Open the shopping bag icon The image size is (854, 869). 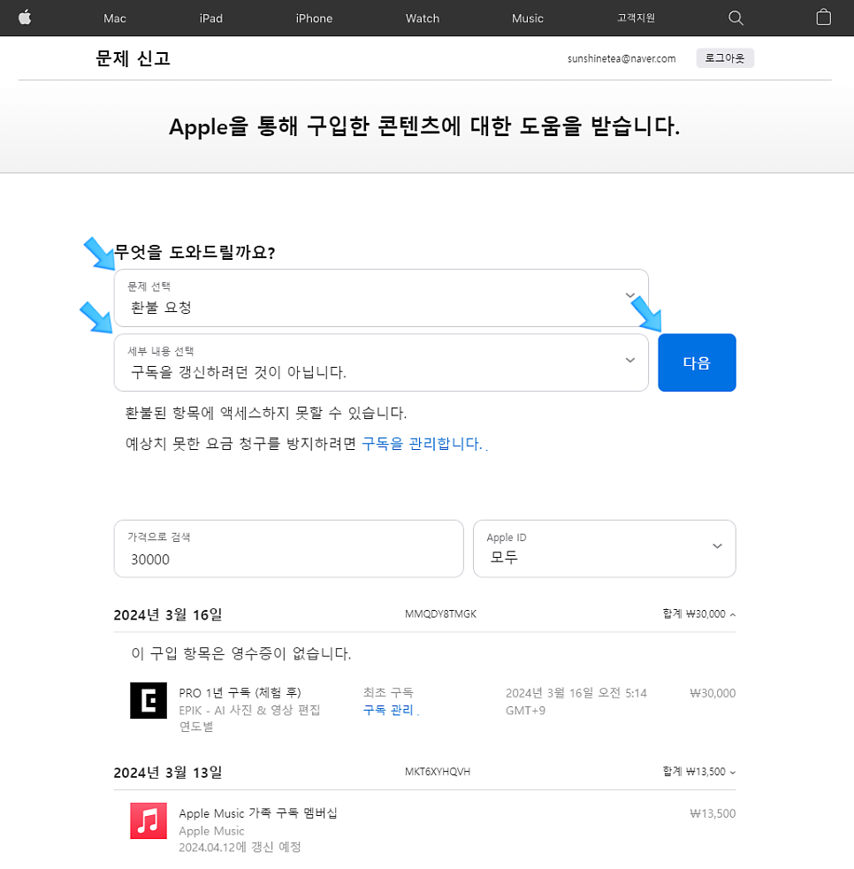(824, 17)
